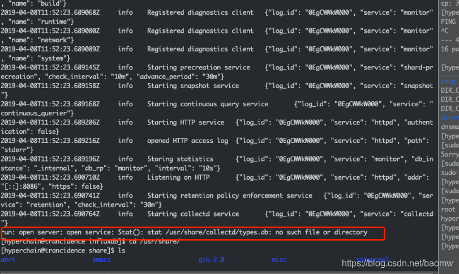Click the timestamp ending in 689080Z
This screenshot has width=459, height=274.
(50, 31)
